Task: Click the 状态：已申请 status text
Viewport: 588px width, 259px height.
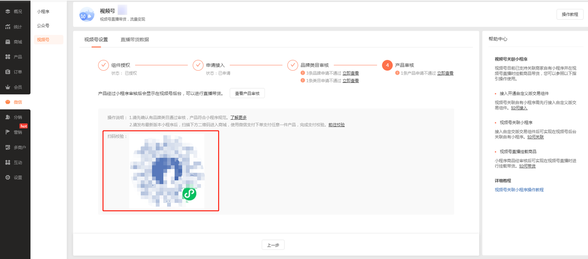Action: (218, 73)
